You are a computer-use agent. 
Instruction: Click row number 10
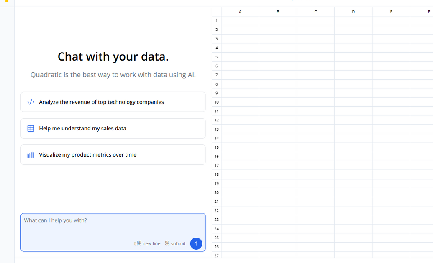(x=216, y=102)
